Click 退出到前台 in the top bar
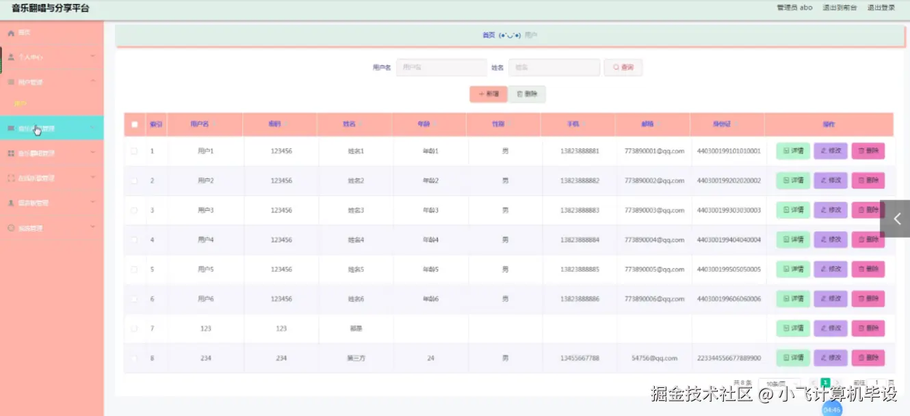The height and width of the screenshot is (416, 910). (840, 8)
